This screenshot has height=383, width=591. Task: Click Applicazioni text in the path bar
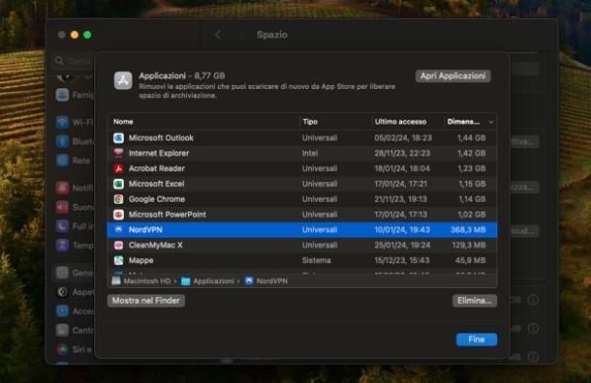(x=214, y=281)
